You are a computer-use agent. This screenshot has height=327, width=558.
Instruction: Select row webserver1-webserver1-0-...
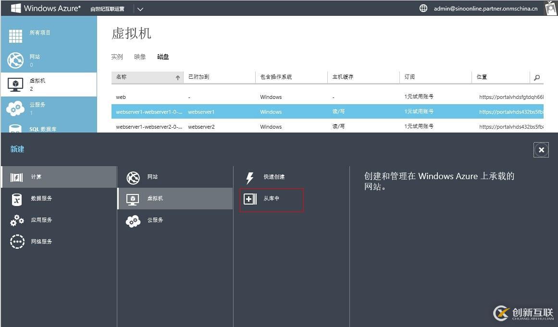[327, 111]
